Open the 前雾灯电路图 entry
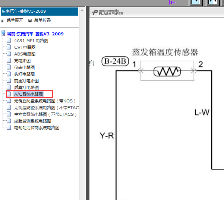224x200 pixels. [26, 81]
